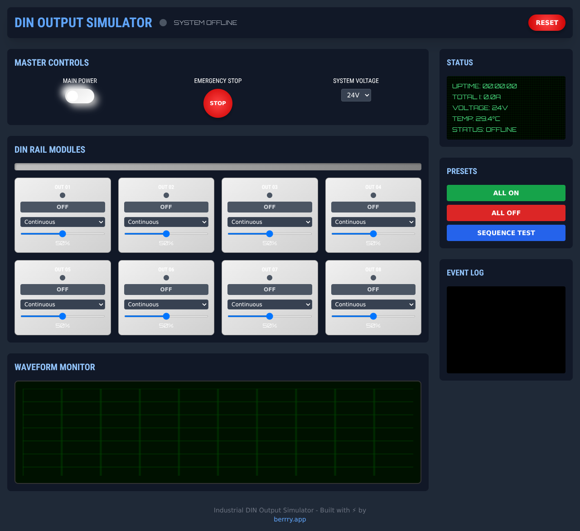
Task: Open the OUT 07 output mode dropdown
Action: click(x=270, y=304)
